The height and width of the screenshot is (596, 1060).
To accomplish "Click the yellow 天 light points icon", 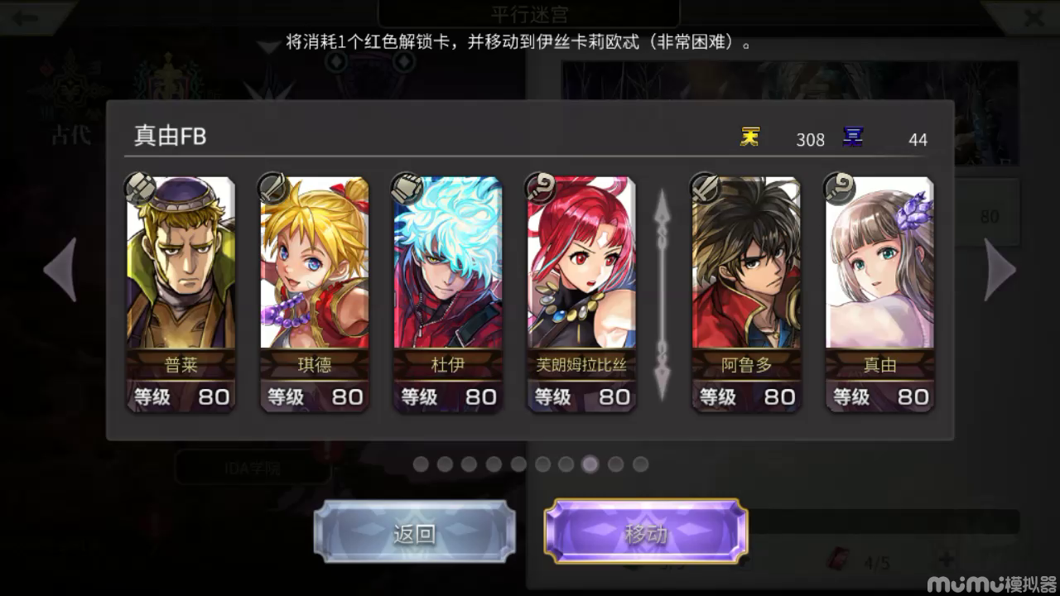I will 749,137.
